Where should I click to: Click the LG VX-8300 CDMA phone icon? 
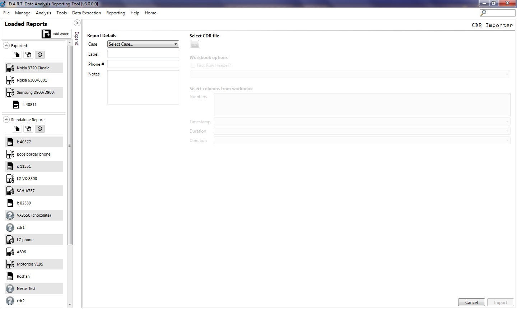pos(10,179)
